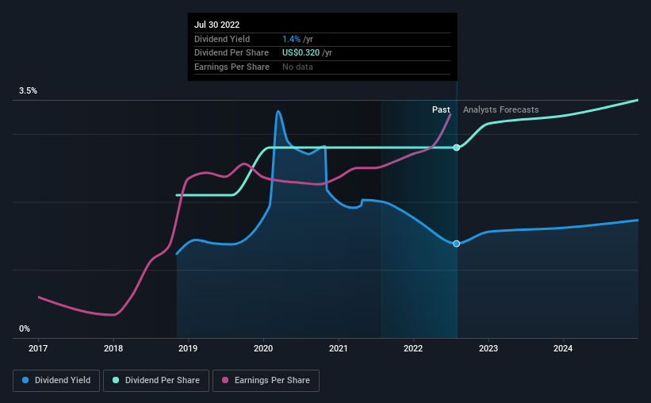Click the Past section label
Screen dimensions: 651x403
(x=441, y=109)
